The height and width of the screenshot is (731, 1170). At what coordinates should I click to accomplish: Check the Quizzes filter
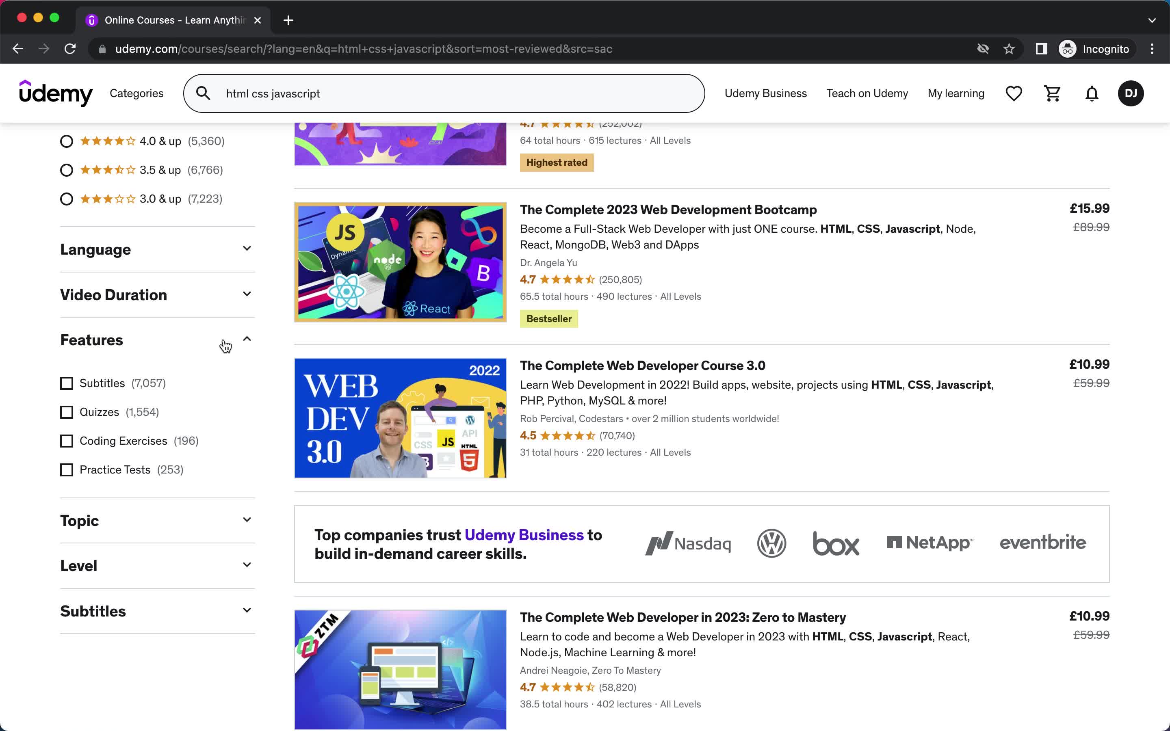(x=67, y=412)
